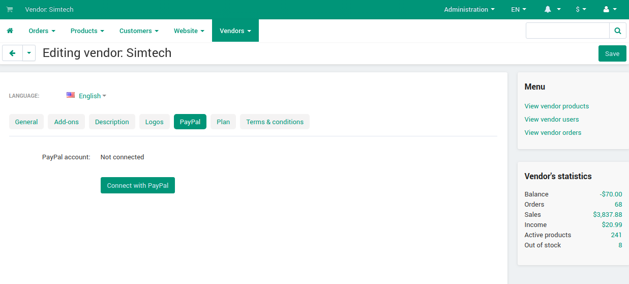Click the shopping cart icon in top bar
The height and width of the screenshot is (284, 629).
[10, 10]
